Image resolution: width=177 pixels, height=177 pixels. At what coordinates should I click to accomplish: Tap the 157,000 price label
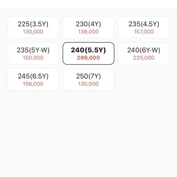(x=144, y=32)
